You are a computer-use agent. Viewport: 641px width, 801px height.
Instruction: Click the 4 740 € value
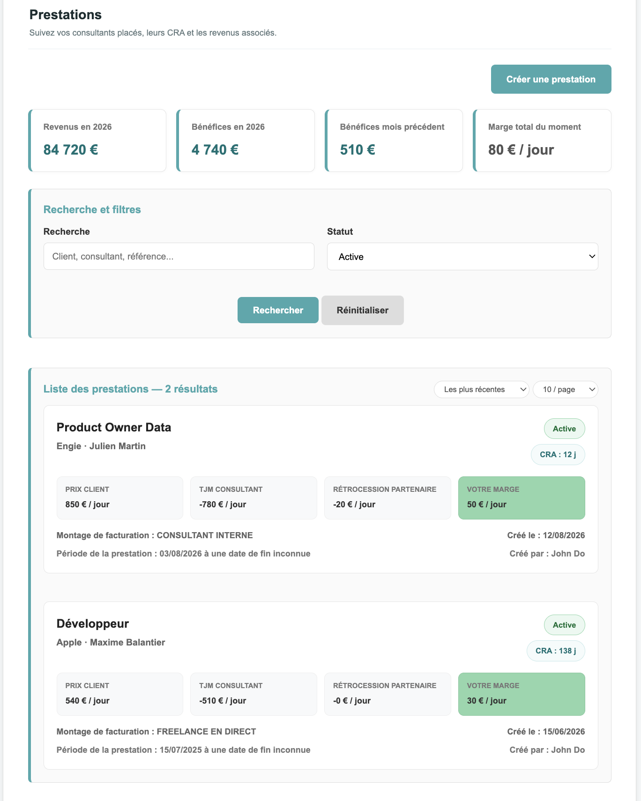pyautogui.click(x=215, y=150)
